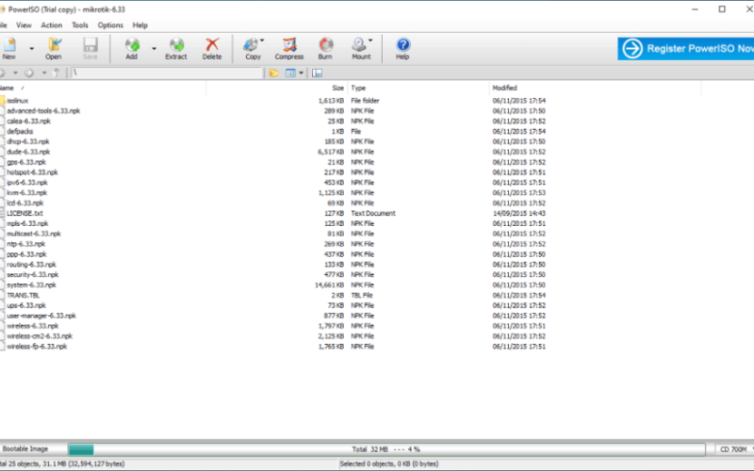Select the isolinux folder

17,101
